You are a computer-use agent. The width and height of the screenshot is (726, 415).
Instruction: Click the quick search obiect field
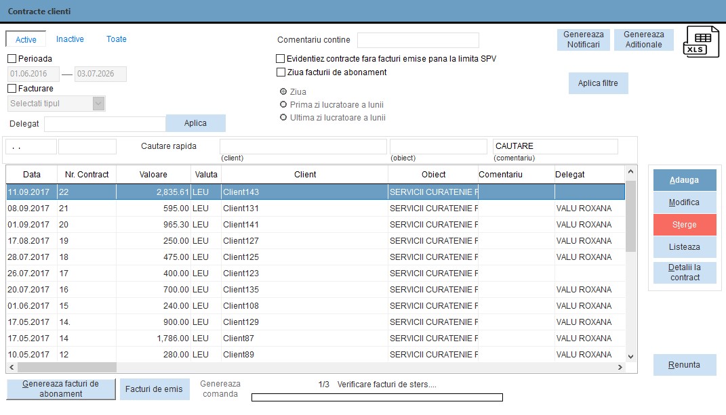(x=439, y=146)
